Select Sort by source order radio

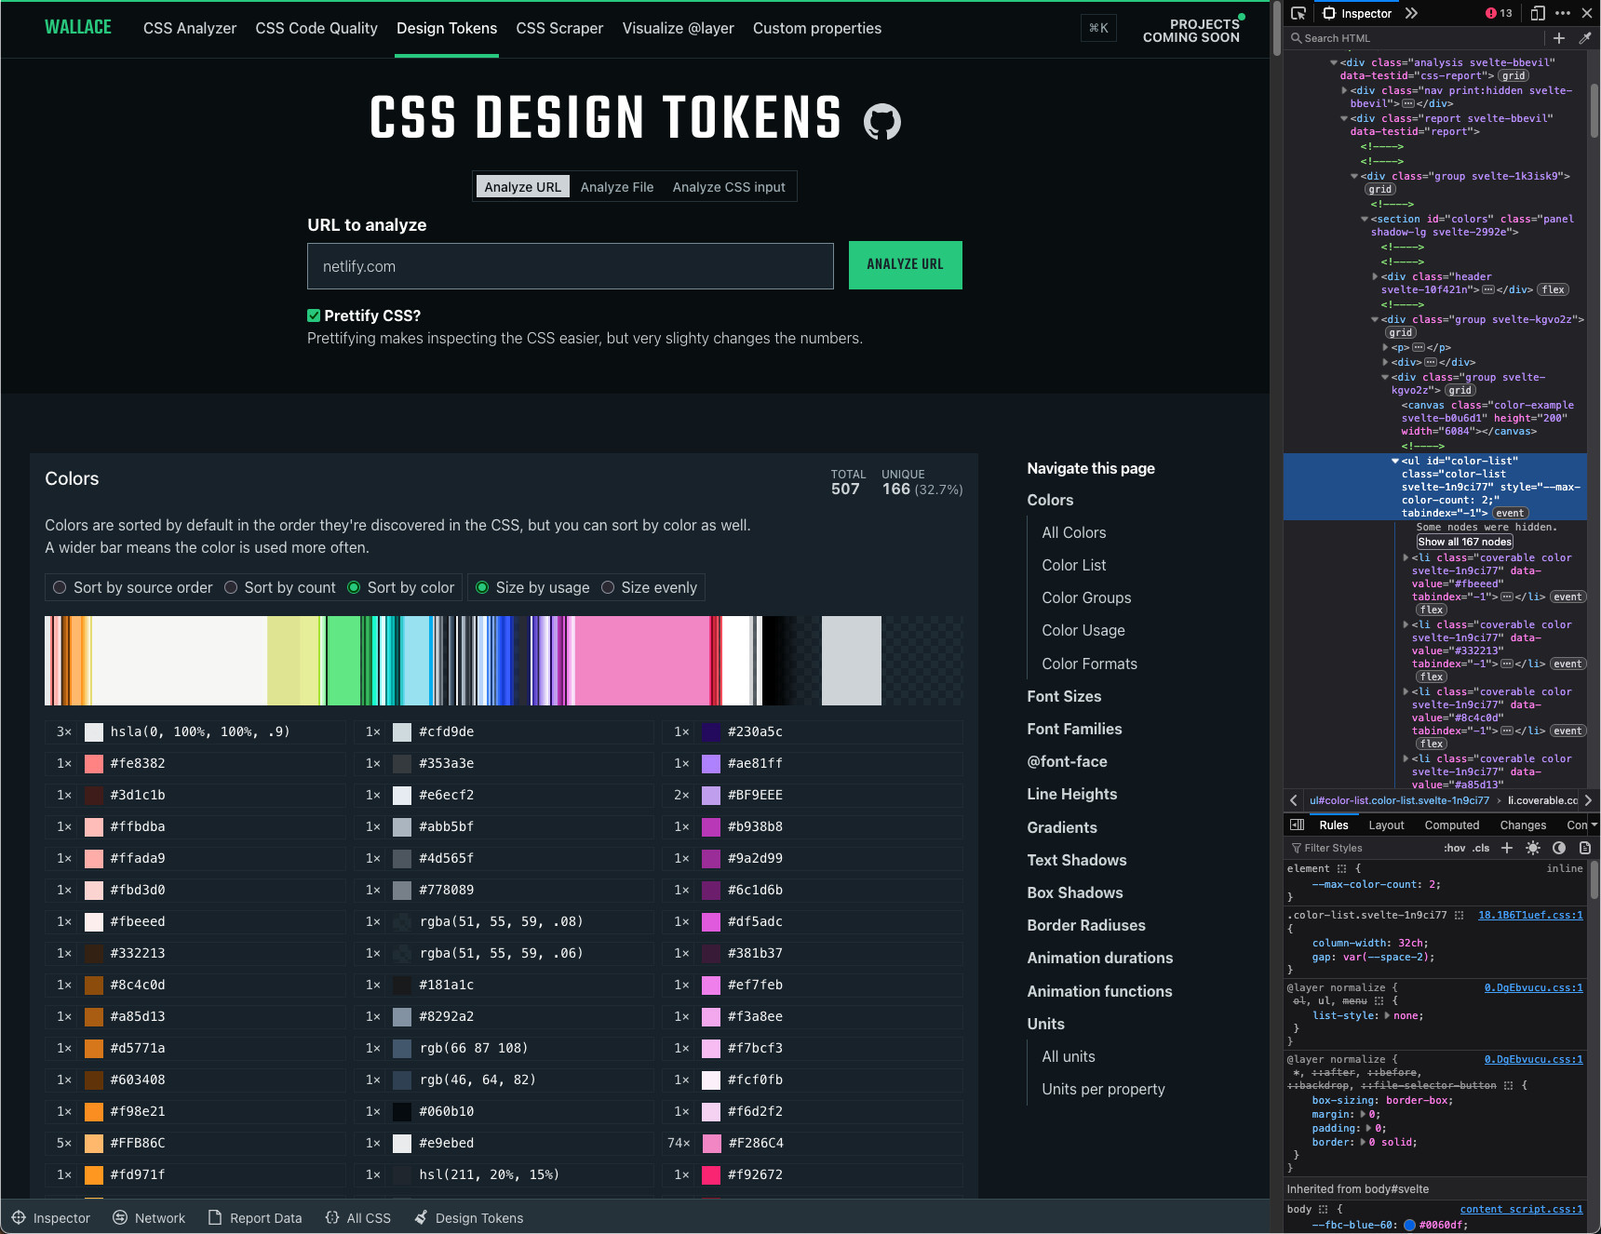tap(60, 587)
